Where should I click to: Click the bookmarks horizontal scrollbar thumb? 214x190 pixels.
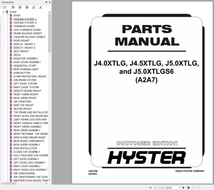click(10, 184)
